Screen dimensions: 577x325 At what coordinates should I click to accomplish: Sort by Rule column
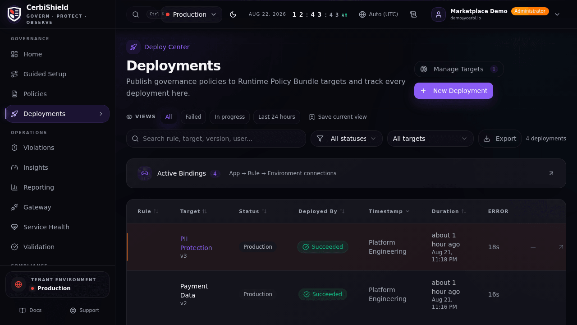point(148,211)
